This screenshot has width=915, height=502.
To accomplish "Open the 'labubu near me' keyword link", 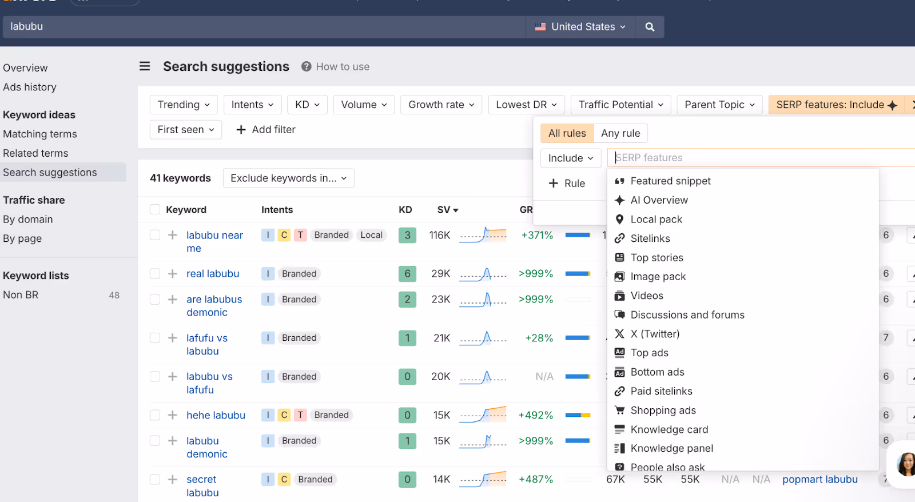I will [x=214, y=242].
